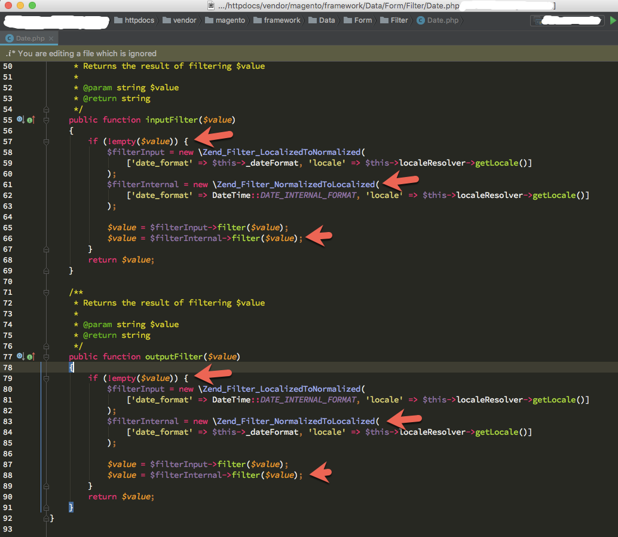Collapse the outputFilter method body
Image resolution: width=618 pixels, height=537 pixels.
(x=47, y=357)
